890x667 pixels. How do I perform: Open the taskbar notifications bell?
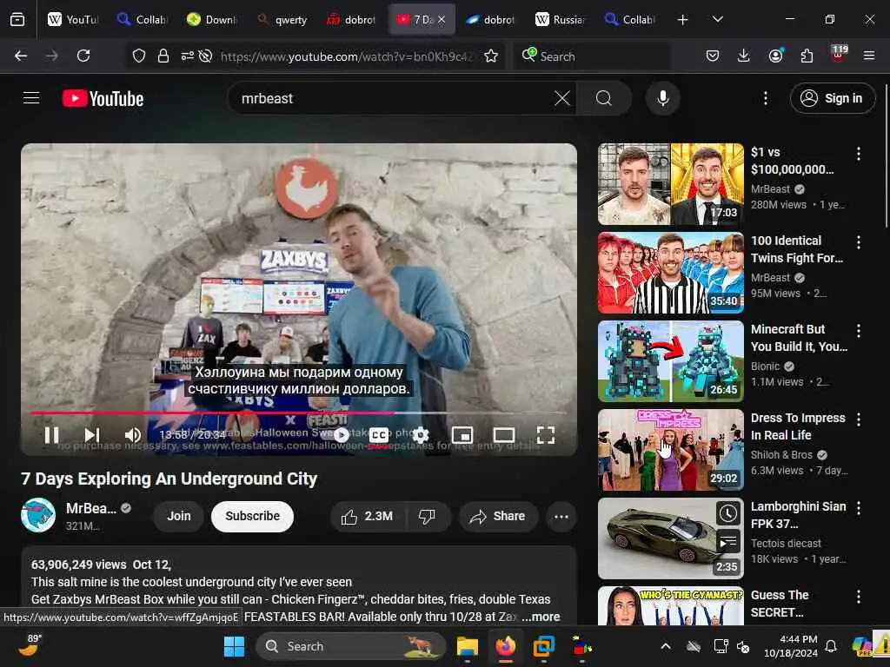click(x=830, y=646)
